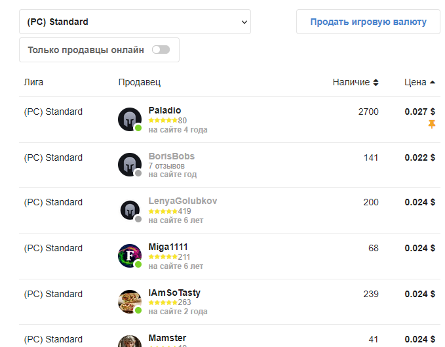Open IAmSoTasty's food avatar picture
Viewport: 445px width, 347px height.
coord(130,302)
